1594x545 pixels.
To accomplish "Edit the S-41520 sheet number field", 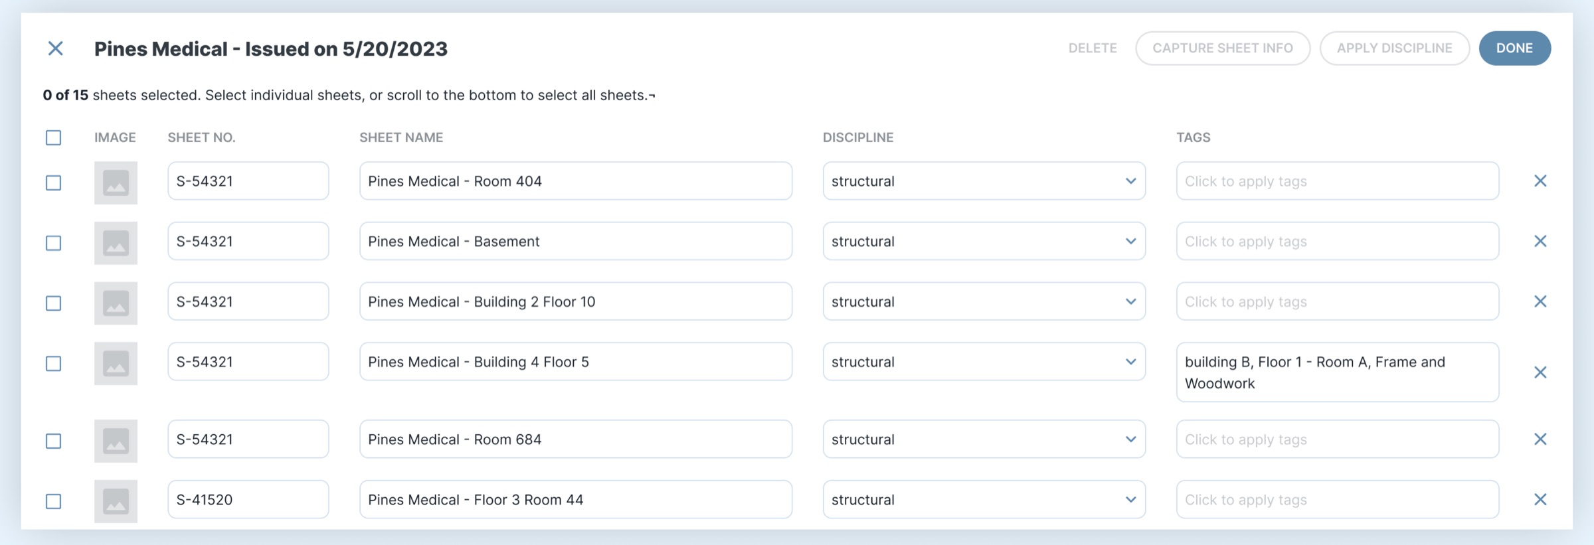I will click(x=248, y=500).
